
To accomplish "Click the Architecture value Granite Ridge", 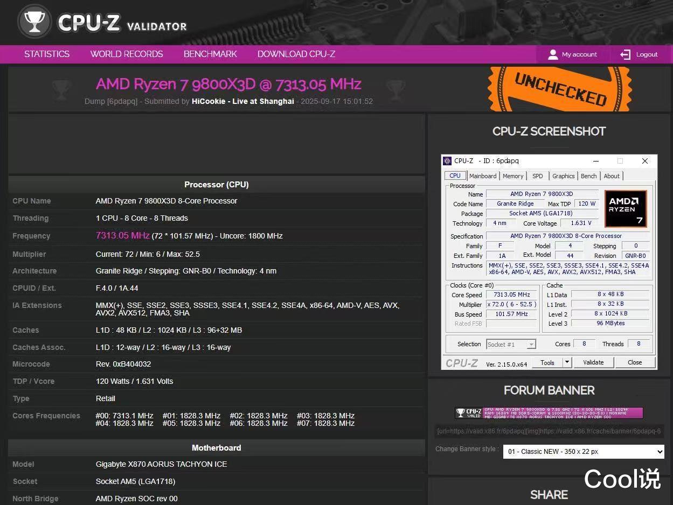I will [x=186, y=271].
